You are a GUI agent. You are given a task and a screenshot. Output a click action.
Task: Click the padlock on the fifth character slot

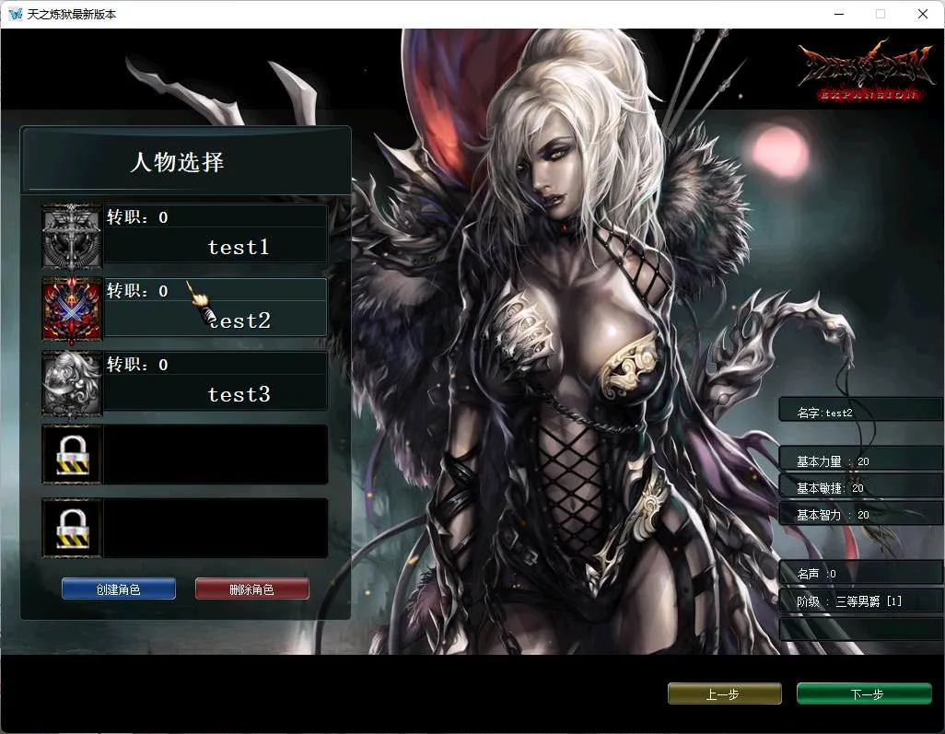coord(72,530)
